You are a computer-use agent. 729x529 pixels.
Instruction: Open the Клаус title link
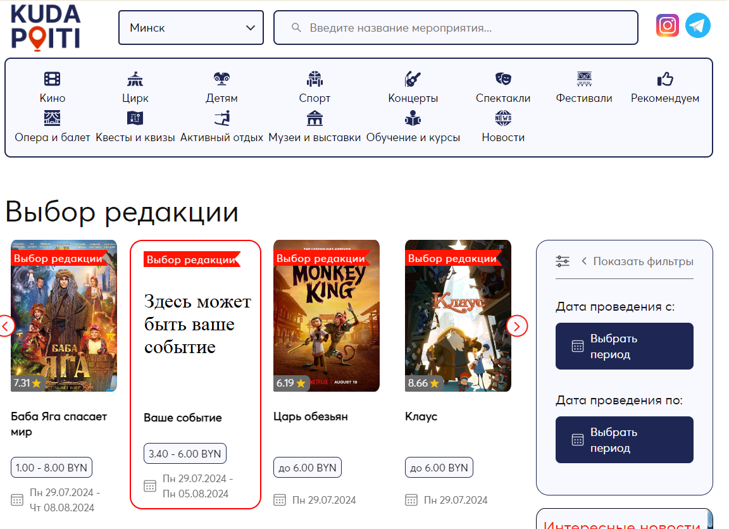tap(421, 416)
